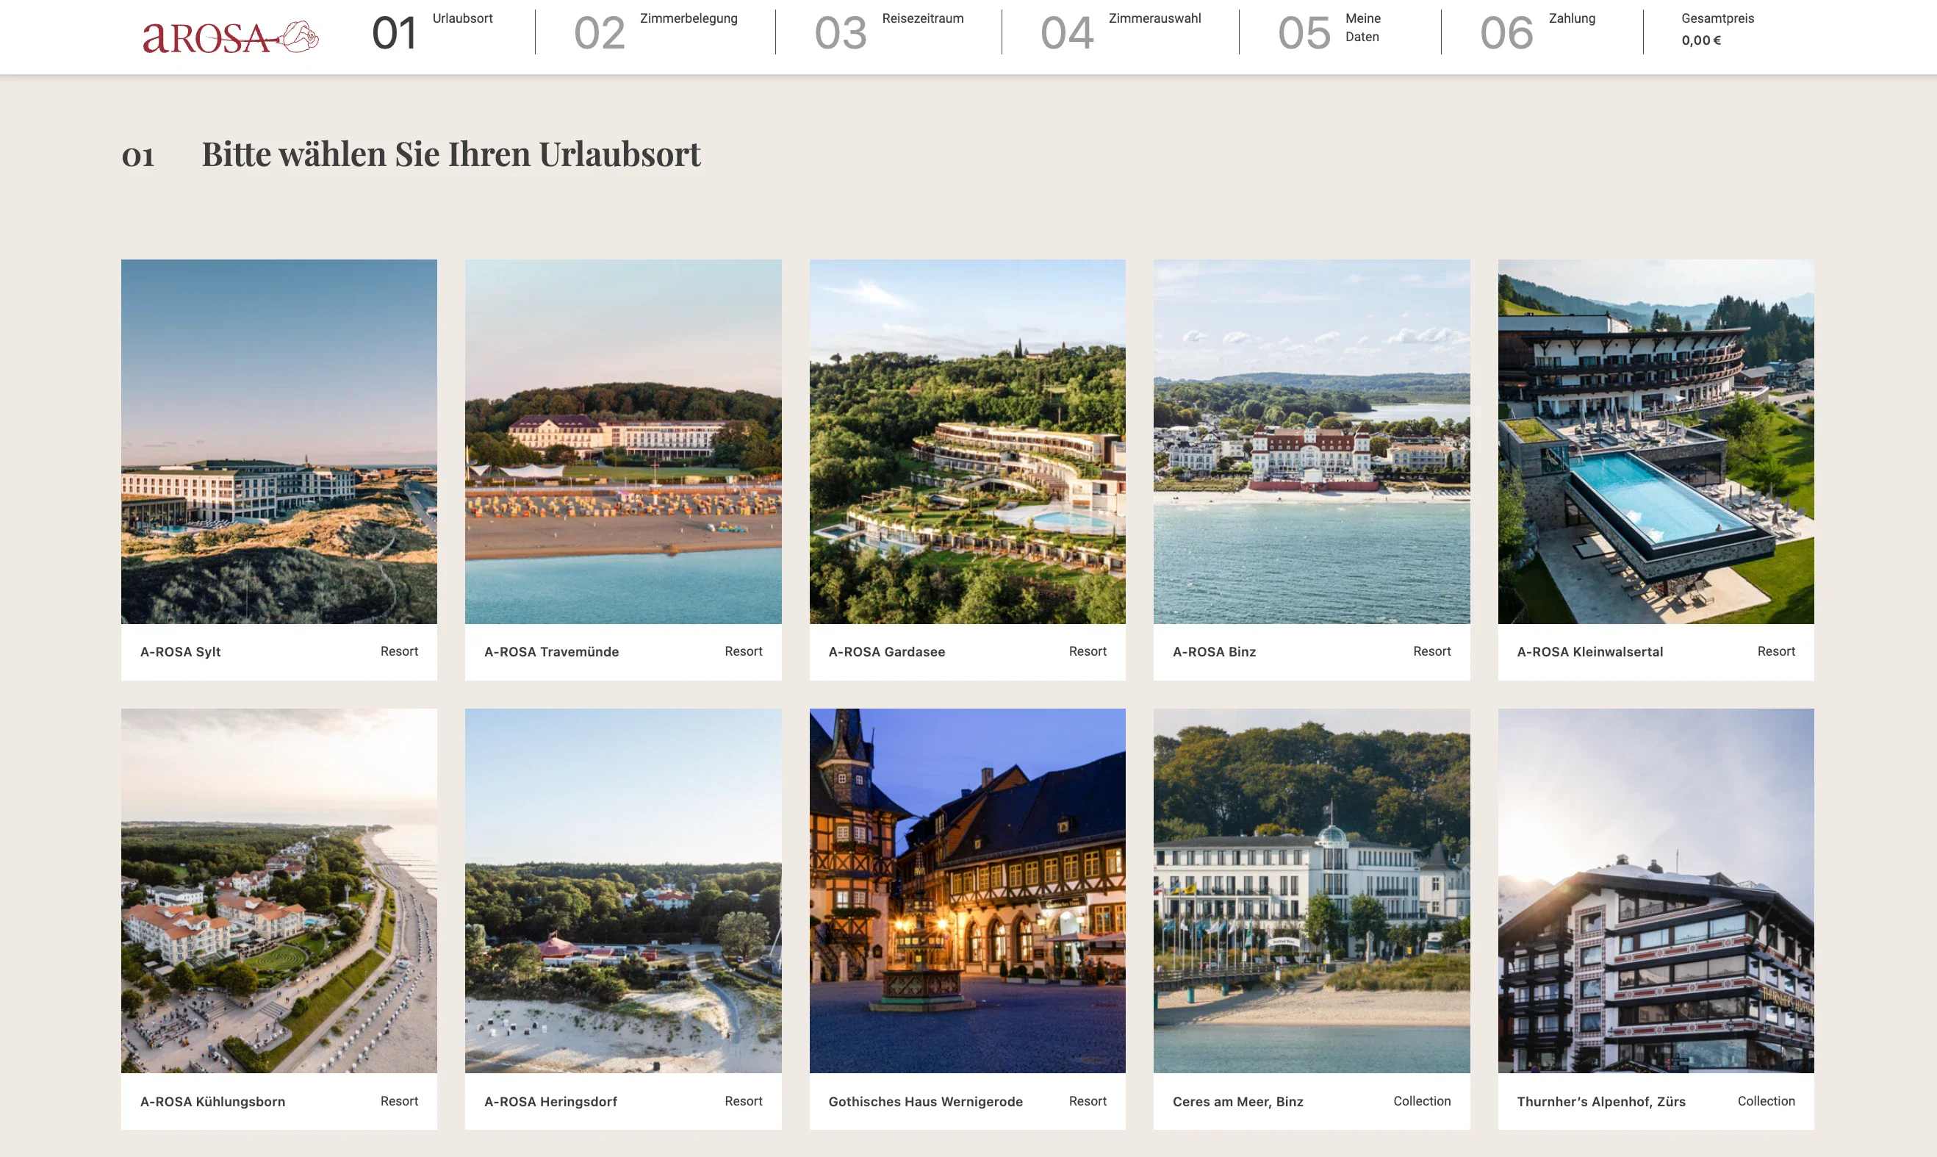Choose the A-ROSA Gardasee title
1937x1157 pixels.
(x=887, y=652)
